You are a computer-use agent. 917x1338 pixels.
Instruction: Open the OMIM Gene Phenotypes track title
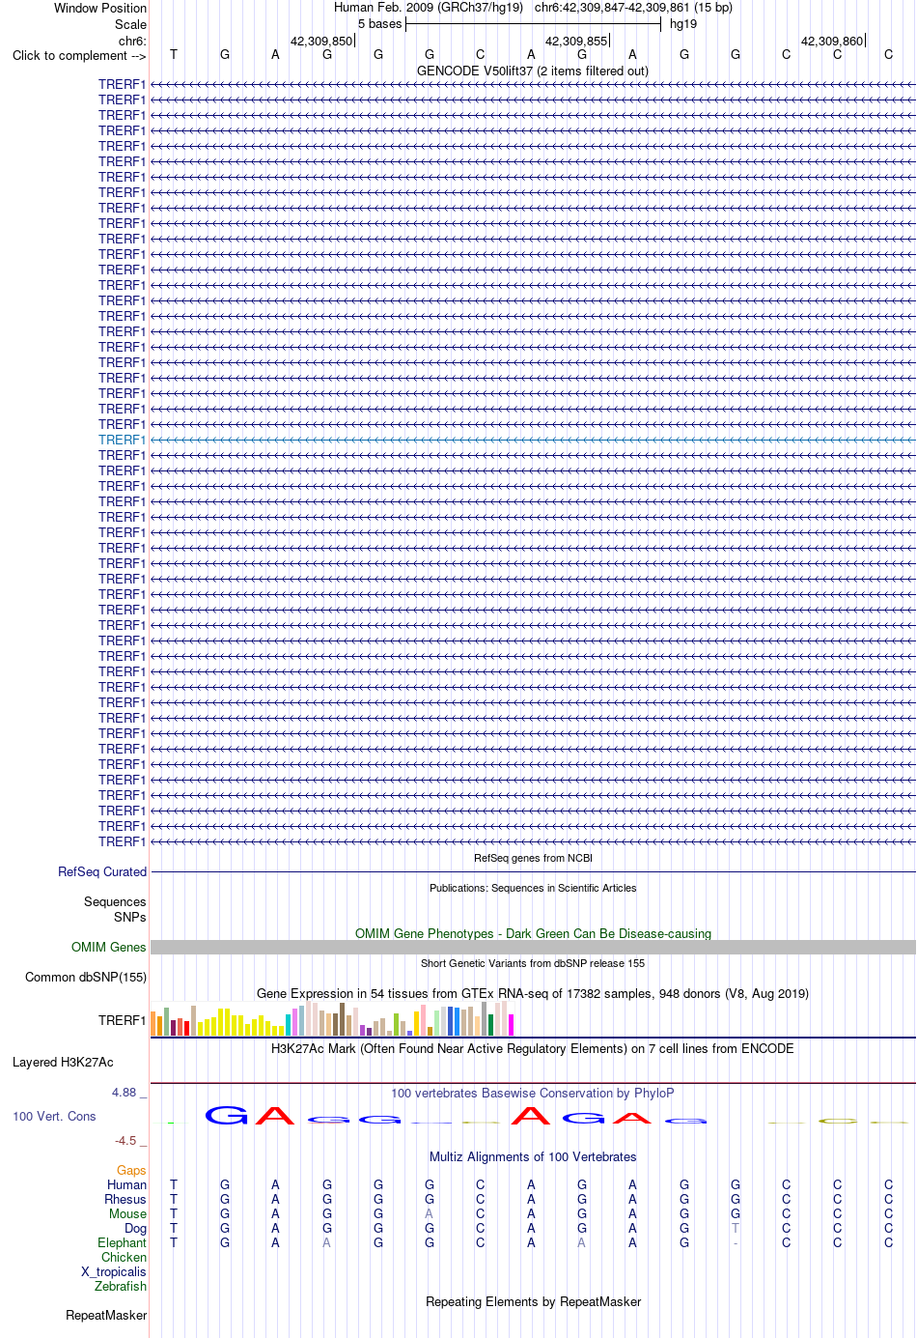(533, 934)
